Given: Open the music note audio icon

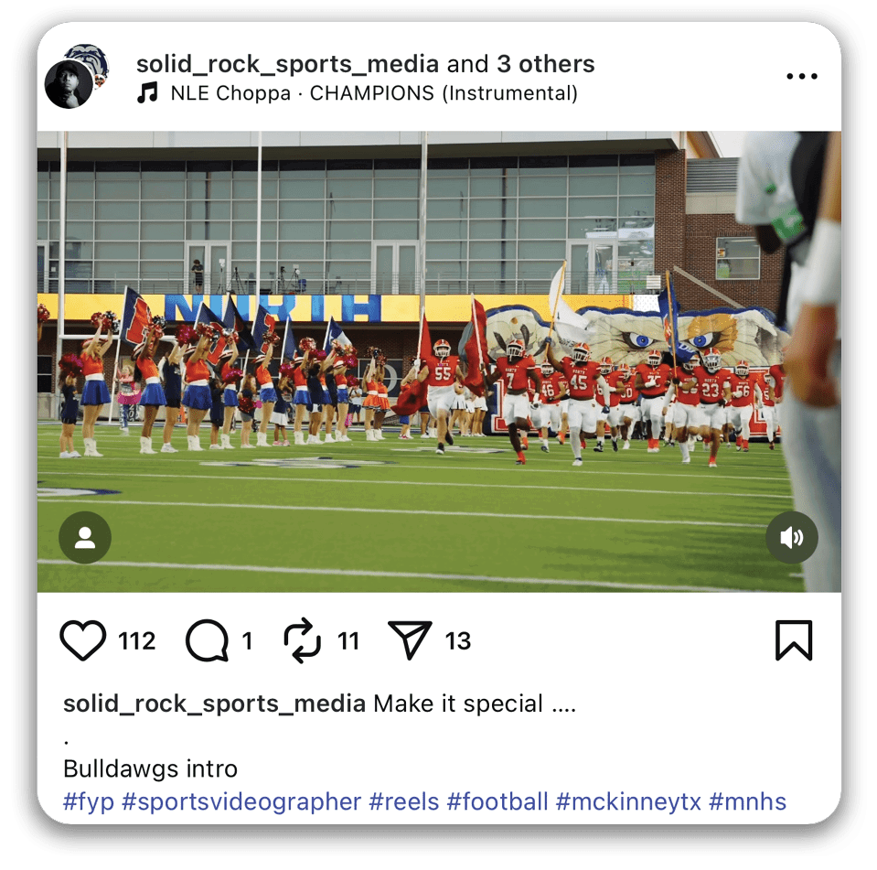Looking at the screenshot, I should pos(147,93).
